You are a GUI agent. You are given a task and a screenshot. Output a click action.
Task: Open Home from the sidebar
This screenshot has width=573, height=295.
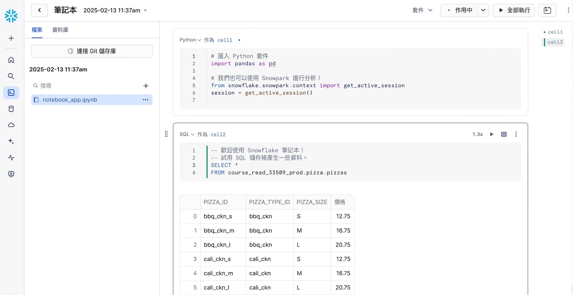click(x=11, y=60)
